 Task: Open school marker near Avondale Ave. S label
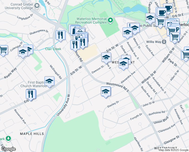pos(128,32)
